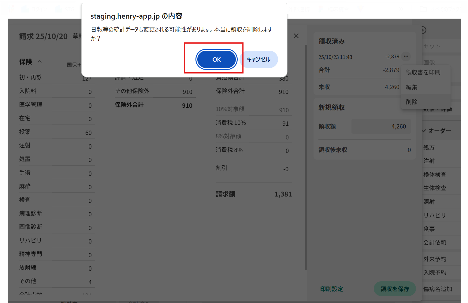This screenshot has width=468, height=303.
Task: Click the 保険外合計 label above 10%対象額
Action: (230, 91)
